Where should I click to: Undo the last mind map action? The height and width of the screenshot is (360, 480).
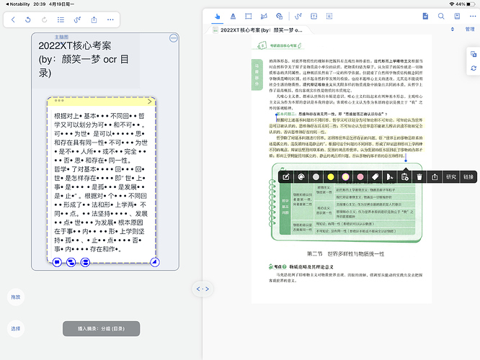(x=28, y=19)
